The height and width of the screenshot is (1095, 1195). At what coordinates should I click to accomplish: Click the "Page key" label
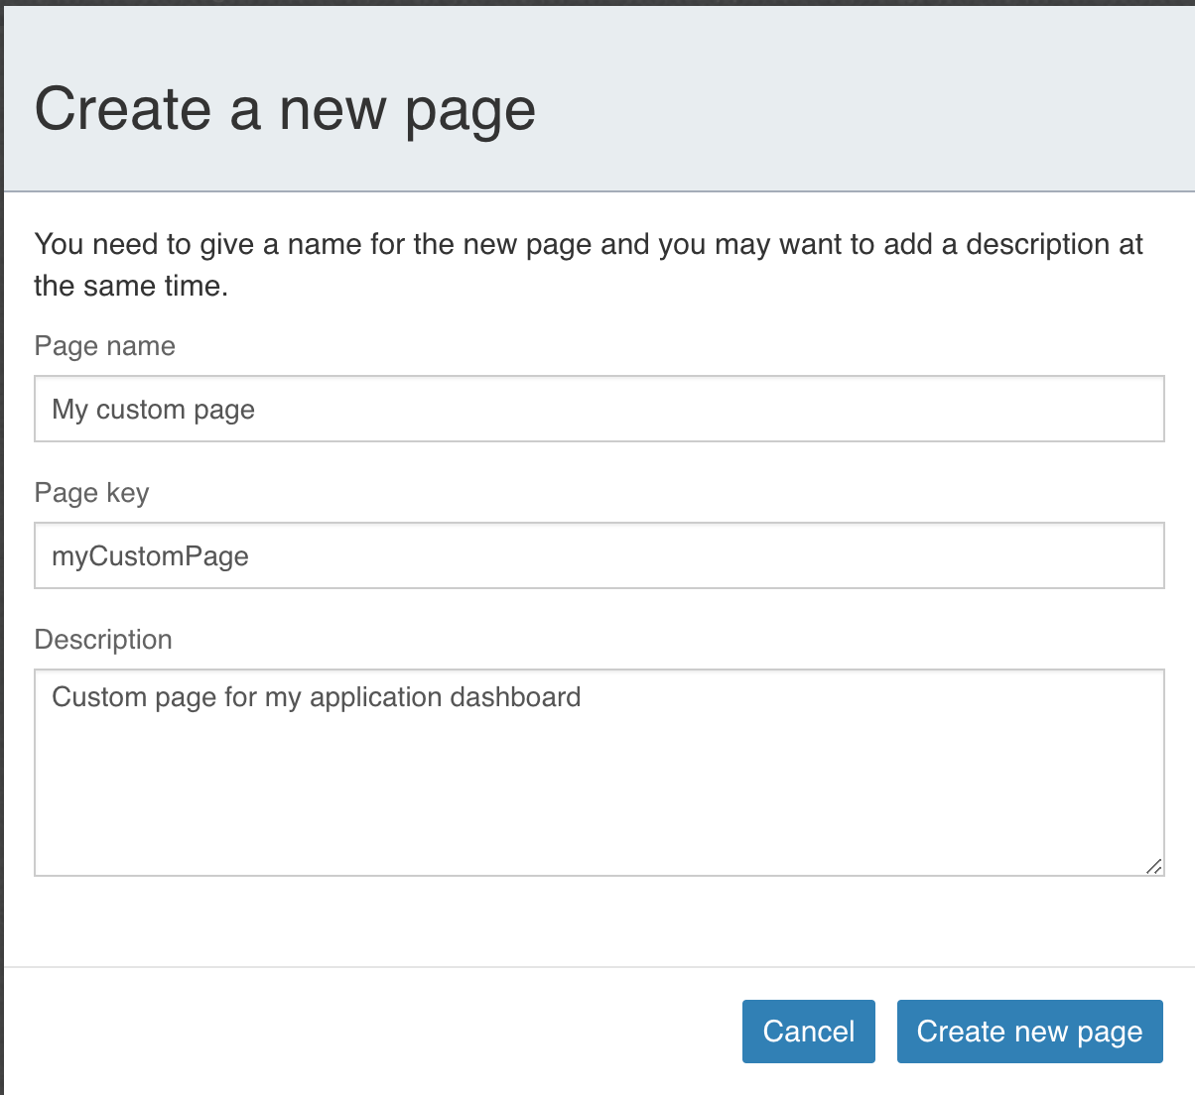point(91,493)
